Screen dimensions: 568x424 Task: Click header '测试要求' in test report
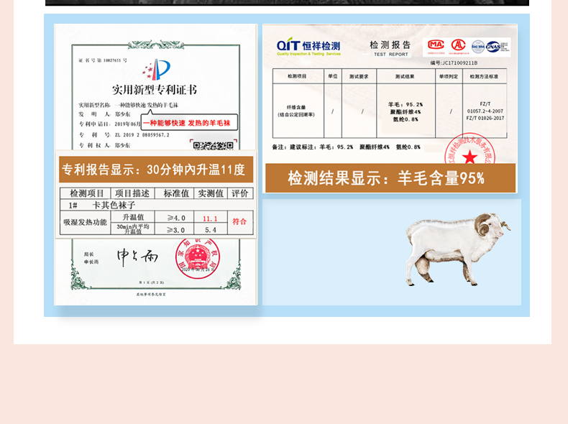point(359,76)
